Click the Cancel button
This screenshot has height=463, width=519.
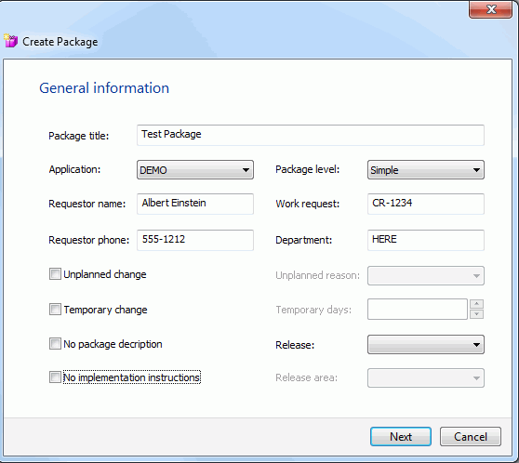(471, 437)
